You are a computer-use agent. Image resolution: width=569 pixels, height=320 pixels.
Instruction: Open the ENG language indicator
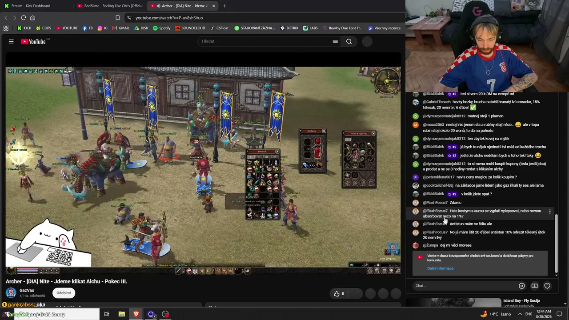[x=529, y=314]
